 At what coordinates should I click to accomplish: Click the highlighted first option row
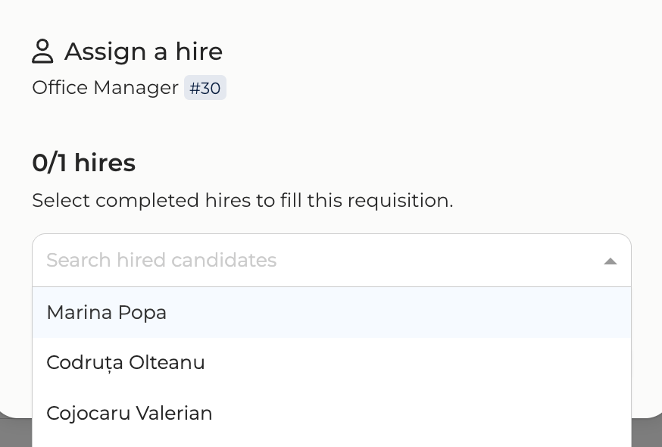pyautogui.click(x=379, y=312)
